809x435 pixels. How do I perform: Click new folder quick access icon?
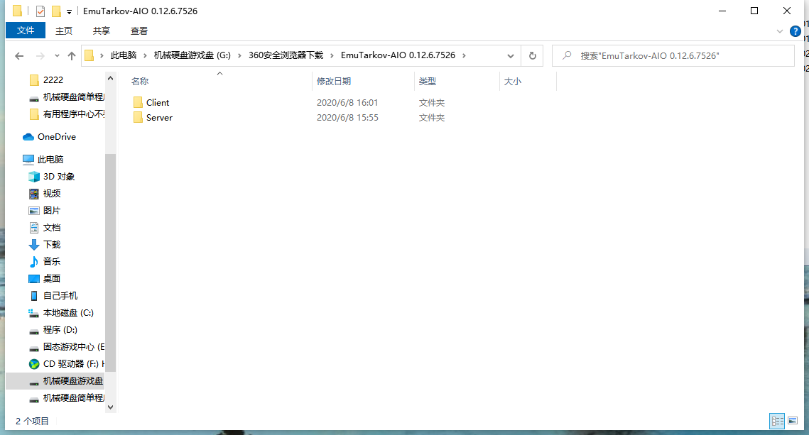point(55,11)
